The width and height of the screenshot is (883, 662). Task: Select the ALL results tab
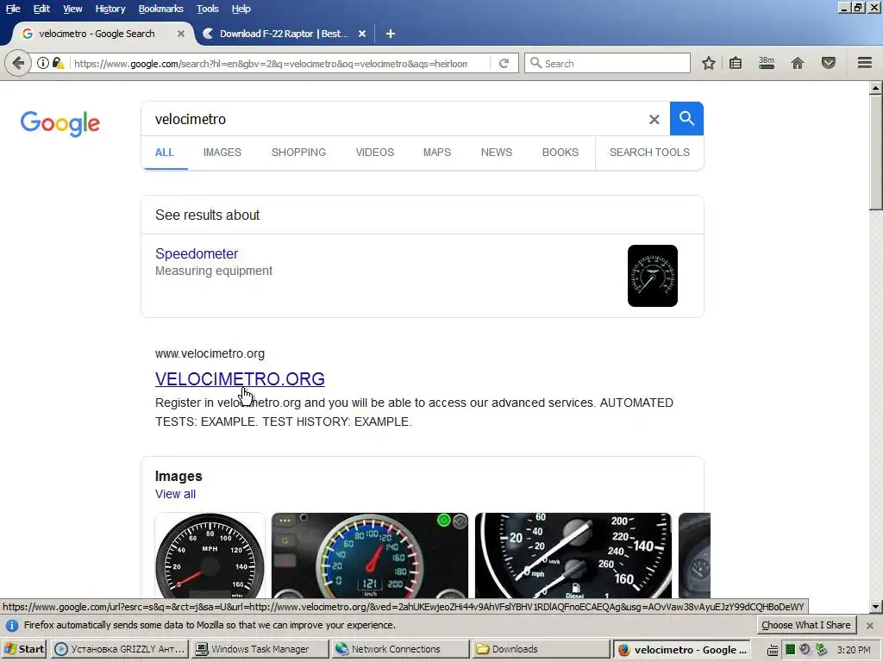click(165, 153)
